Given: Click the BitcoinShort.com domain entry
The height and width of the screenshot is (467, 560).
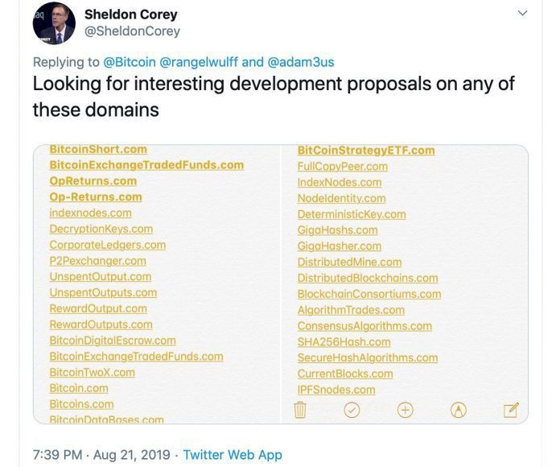Looking at the screenshot, I should tap(98, 149).
